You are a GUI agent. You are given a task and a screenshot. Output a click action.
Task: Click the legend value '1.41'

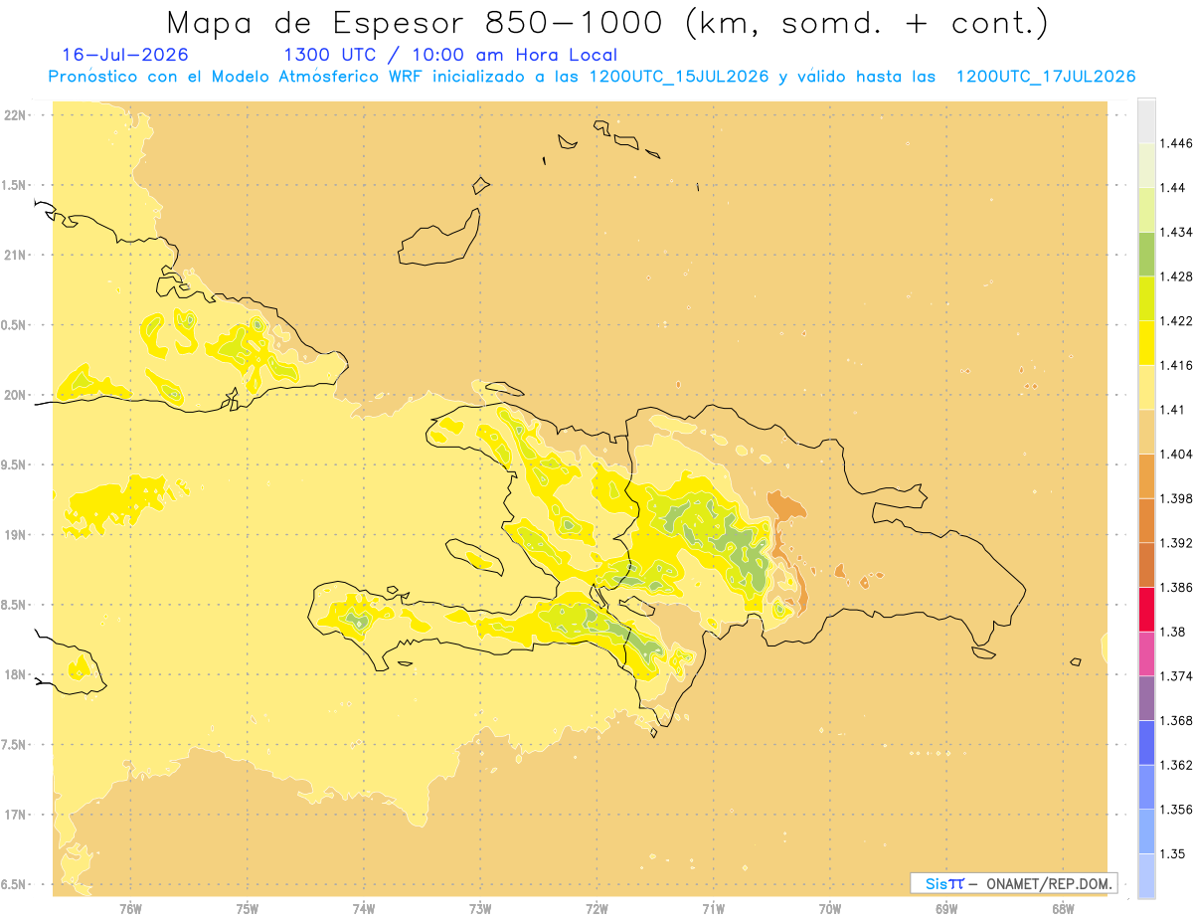point(1171,410)
